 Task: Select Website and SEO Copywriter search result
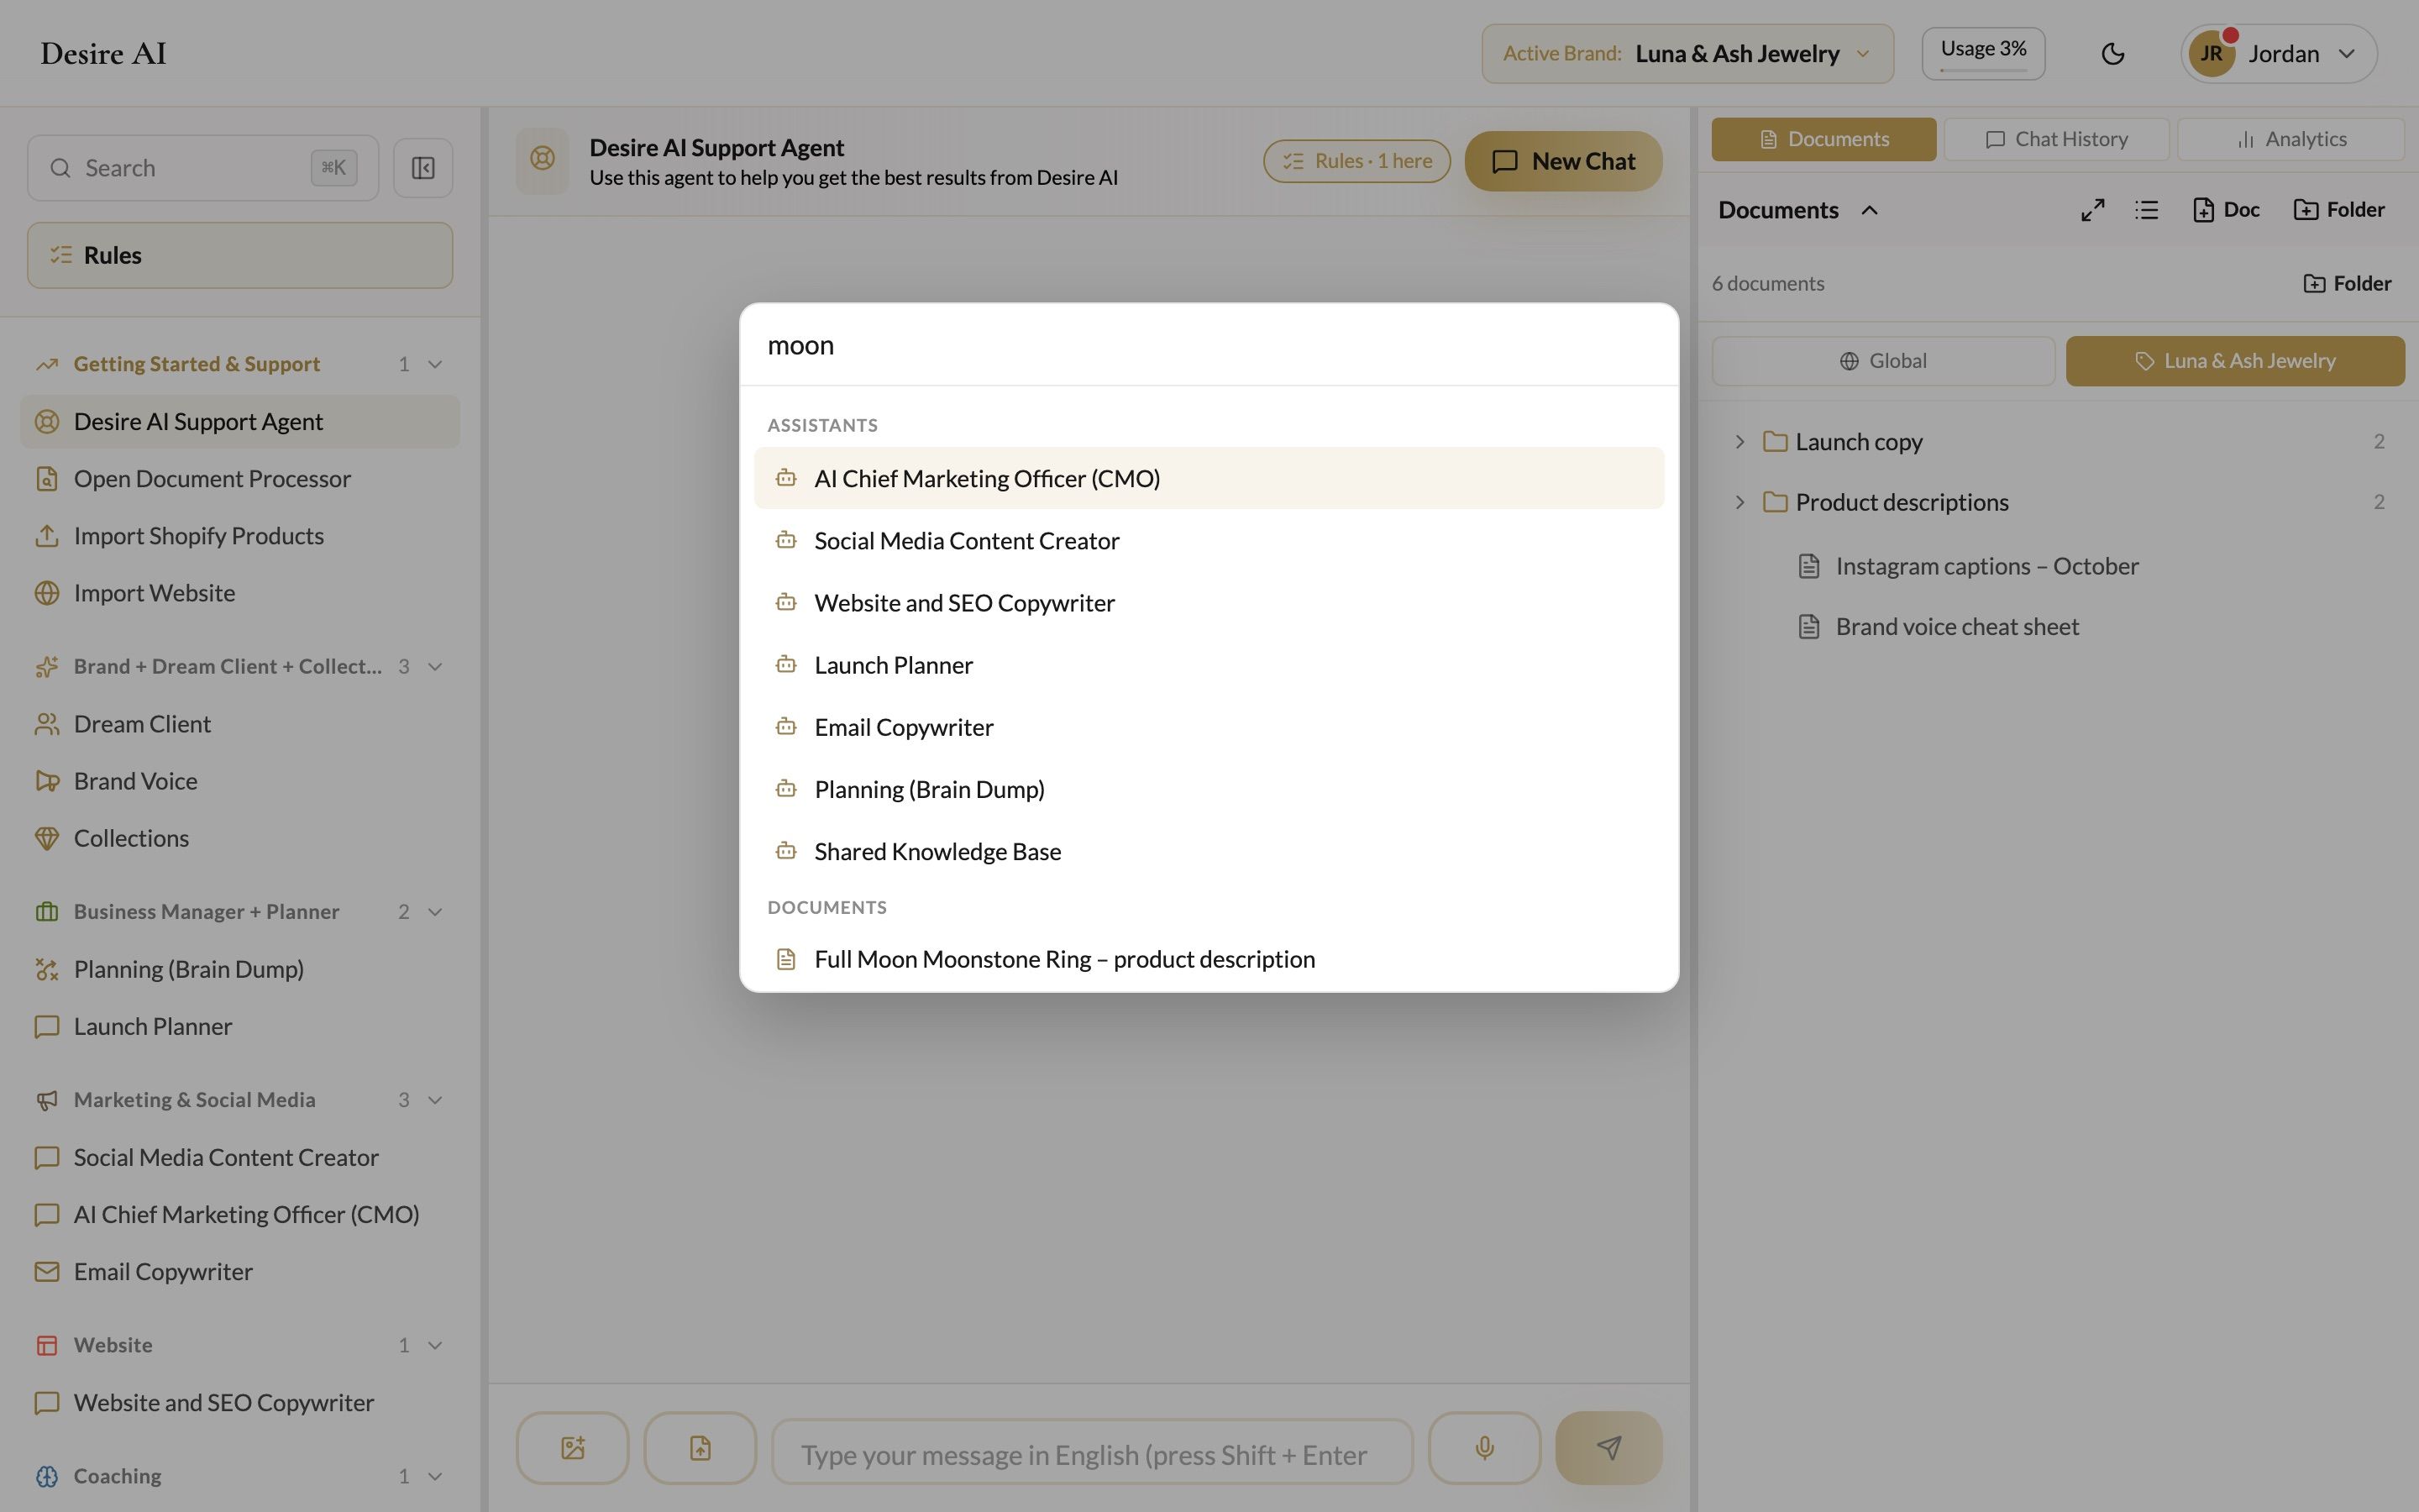(1209, 603)
